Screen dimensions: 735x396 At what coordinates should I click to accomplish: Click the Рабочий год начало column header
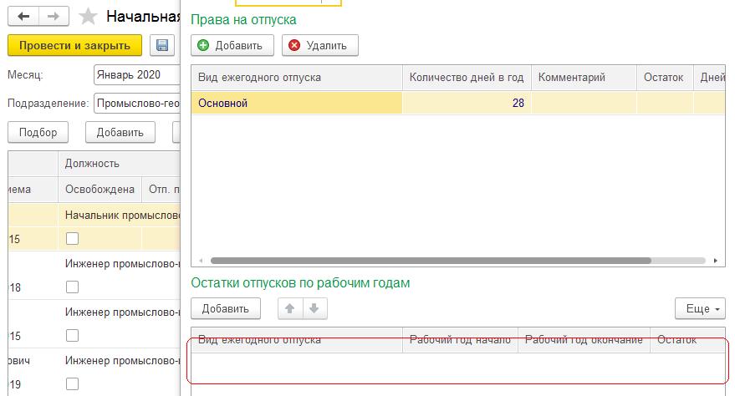[459, 340]
